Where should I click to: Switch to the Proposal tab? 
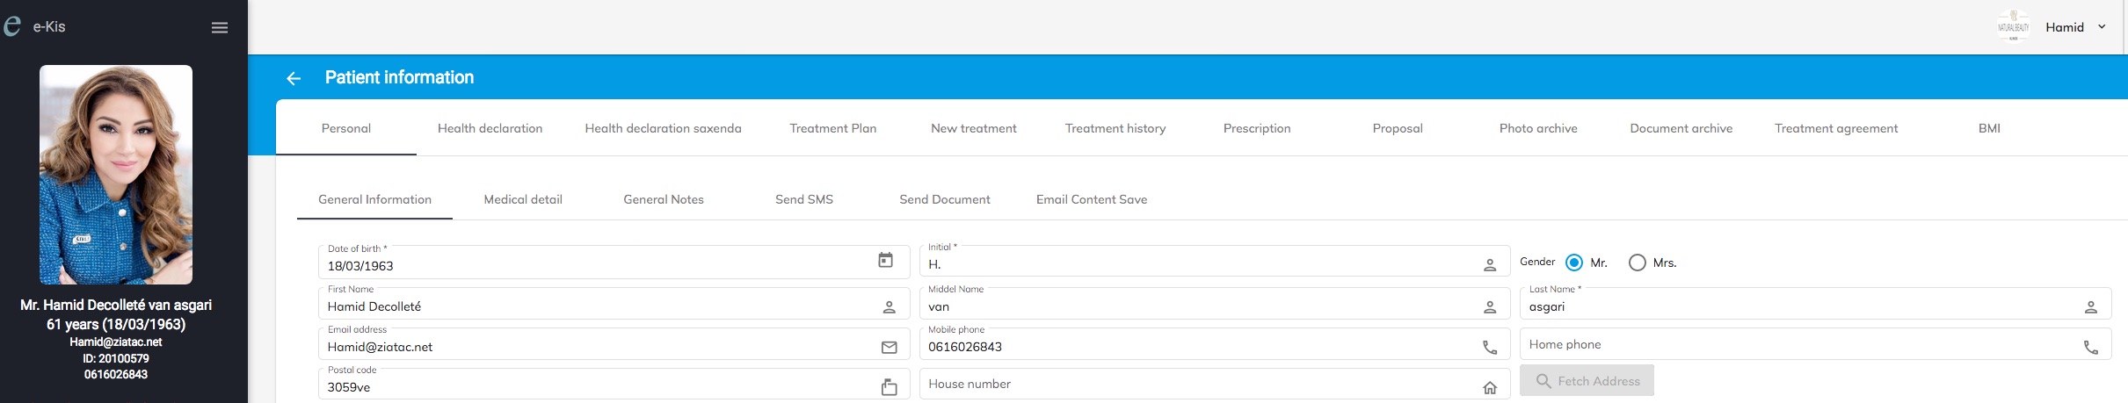[x=1398, y=128]
